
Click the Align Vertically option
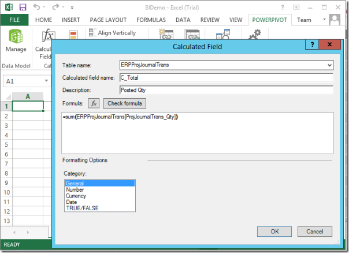coord(113,34)
